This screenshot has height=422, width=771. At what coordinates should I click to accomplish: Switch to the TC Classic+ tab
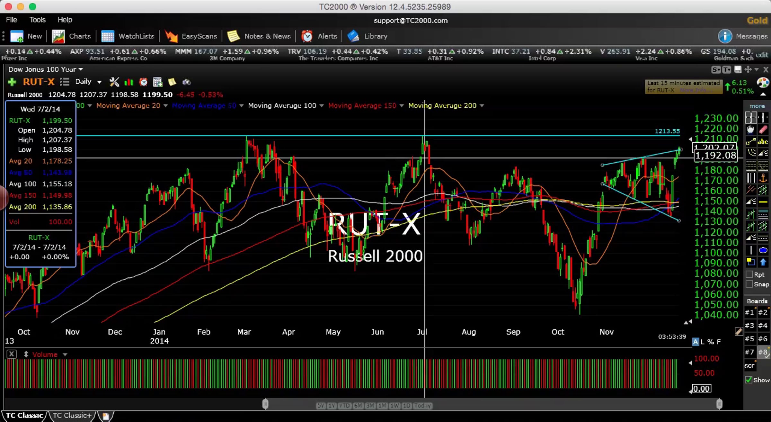72,416
